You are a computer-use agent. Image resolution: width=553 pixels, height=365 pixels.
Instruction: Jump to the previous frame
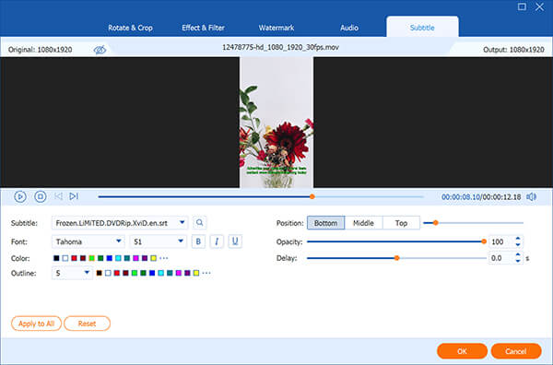click(58, 196)
